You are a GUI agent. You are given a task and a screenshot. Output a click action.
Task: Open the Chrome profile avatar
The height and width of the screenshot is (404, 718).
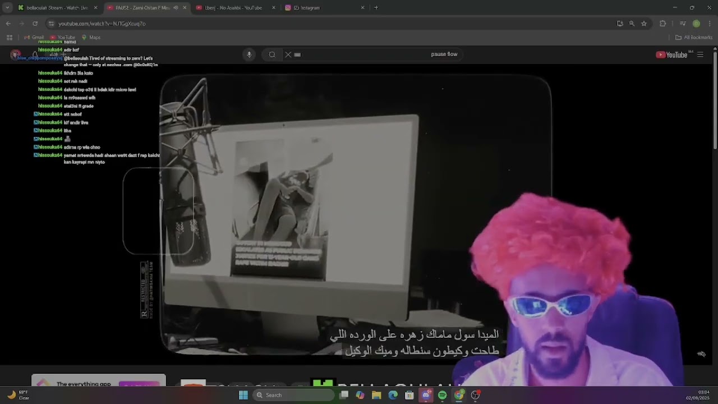(x=696, y=24)
